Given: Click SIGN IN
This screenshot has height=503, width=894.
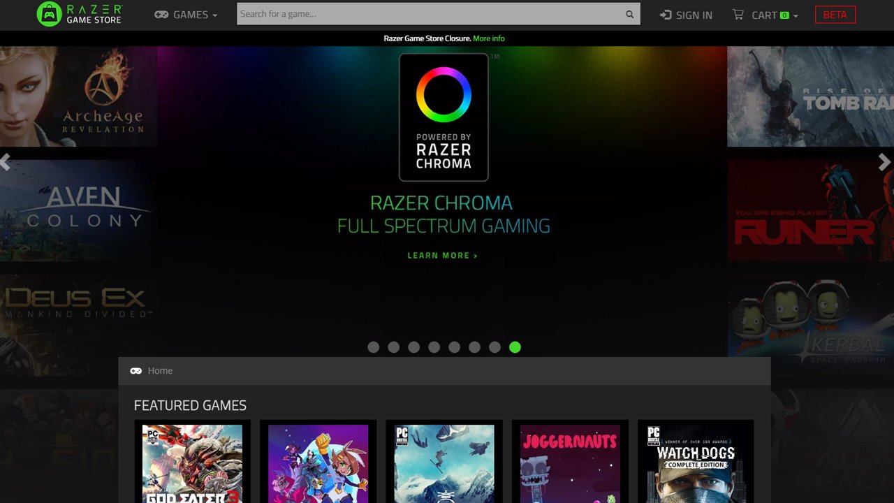Looking at the screenshot, I should point(692,14).
